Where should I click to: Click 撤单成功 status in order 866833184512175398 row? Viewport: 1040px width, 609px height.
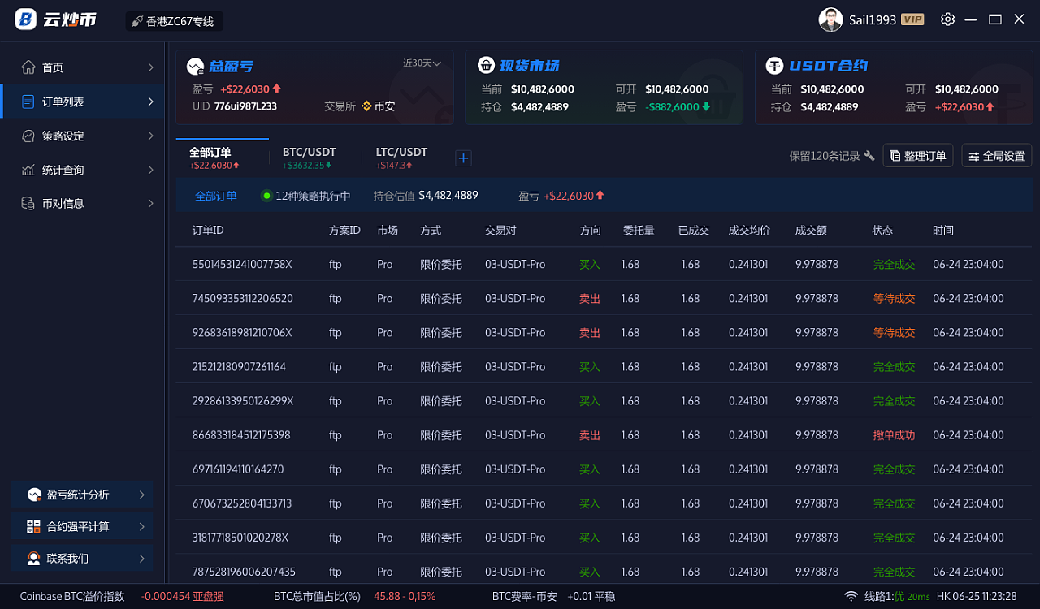[x=894, y=435]
